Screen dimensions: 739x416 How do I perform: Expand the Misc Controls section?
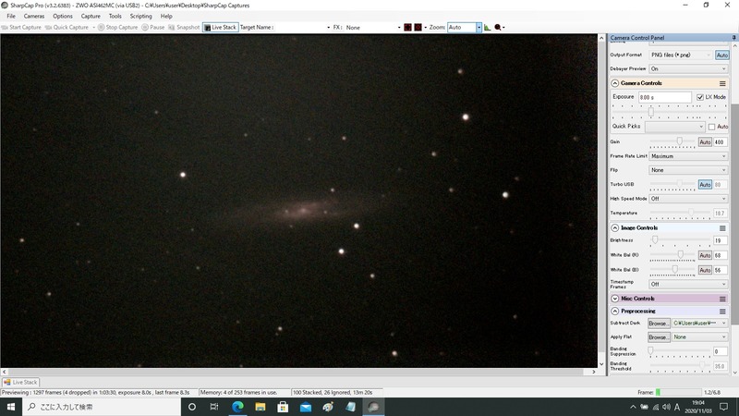[614, 299]
